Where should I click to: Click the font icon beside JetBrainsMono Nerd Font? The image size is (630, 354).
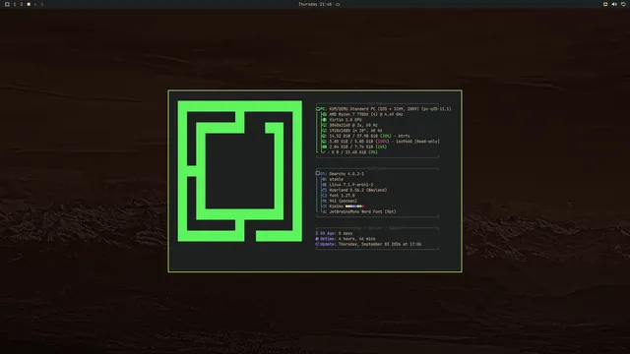(325, 211)
